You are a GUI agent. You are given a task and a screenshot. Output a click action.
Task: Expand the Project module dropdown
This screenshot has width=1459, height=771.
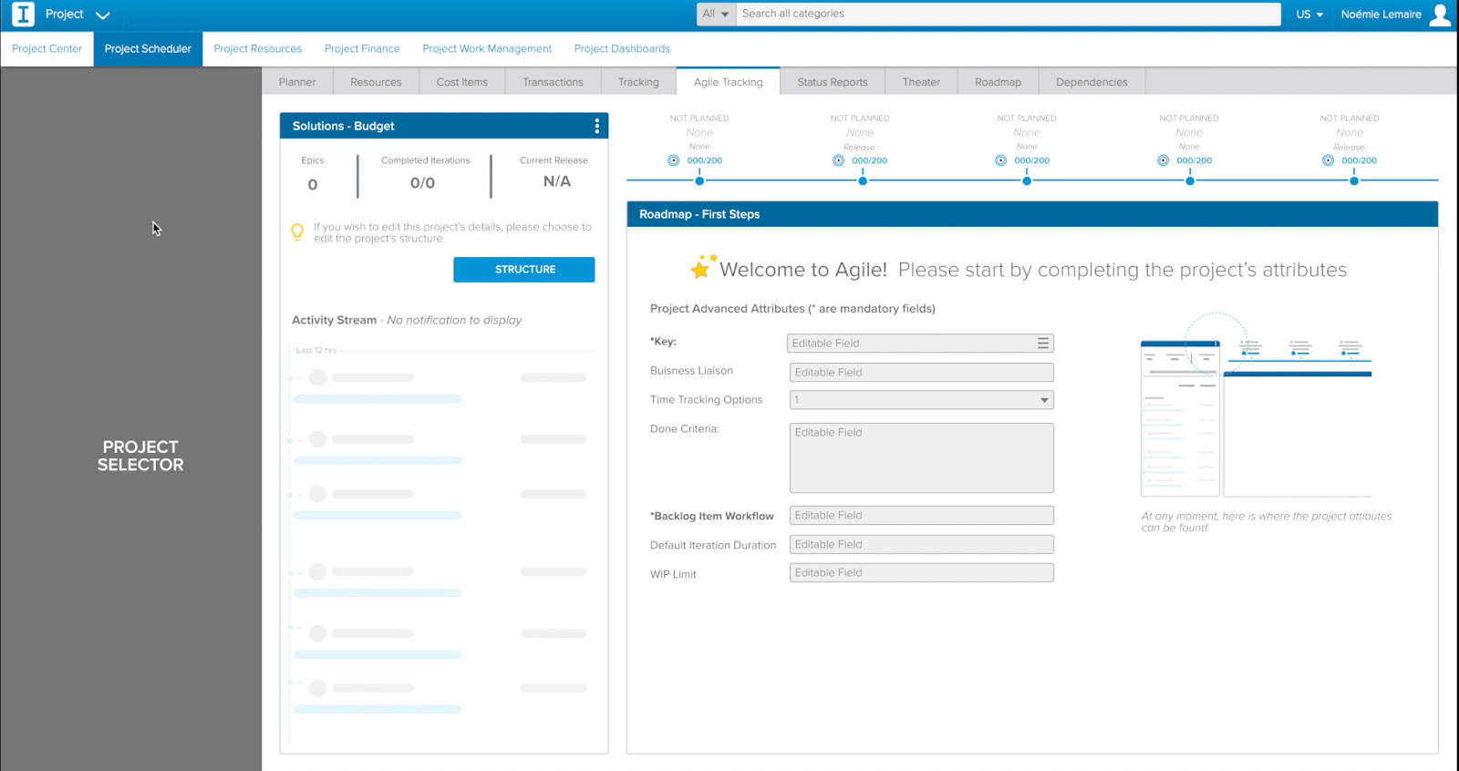click(x=102, y=15)
